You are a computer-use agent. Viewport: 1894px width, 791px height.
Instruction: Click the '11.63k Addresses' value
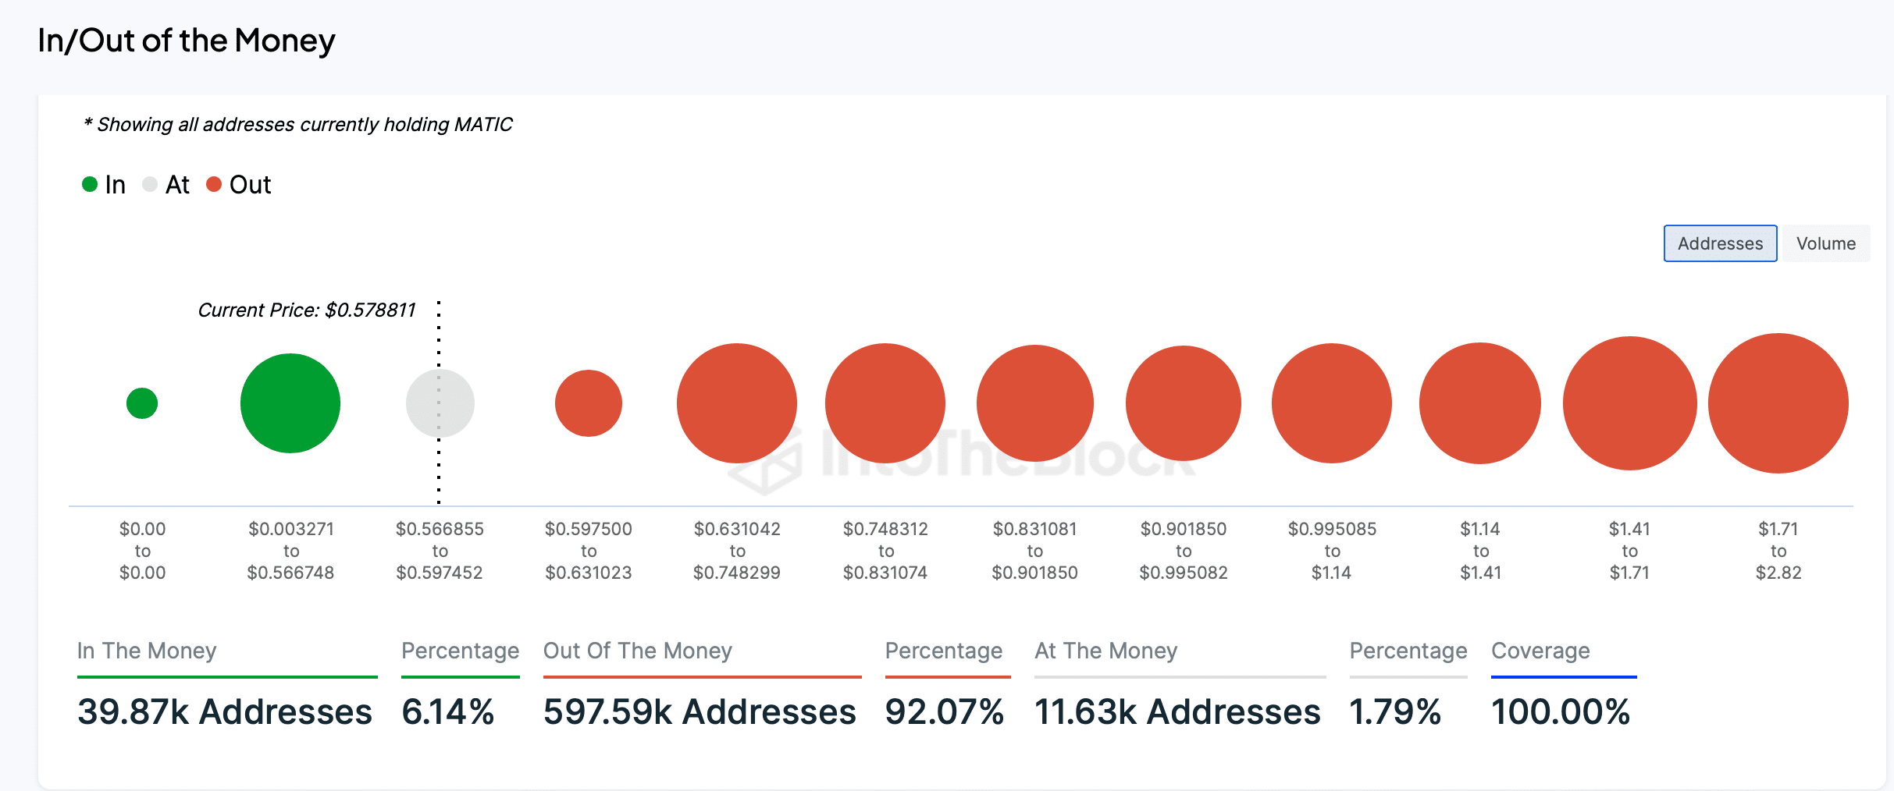tap(1177, 711)
